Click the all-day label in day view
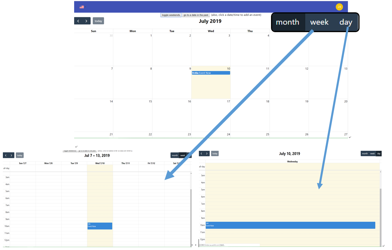The image size is (392, 250). tap(202, 167)
